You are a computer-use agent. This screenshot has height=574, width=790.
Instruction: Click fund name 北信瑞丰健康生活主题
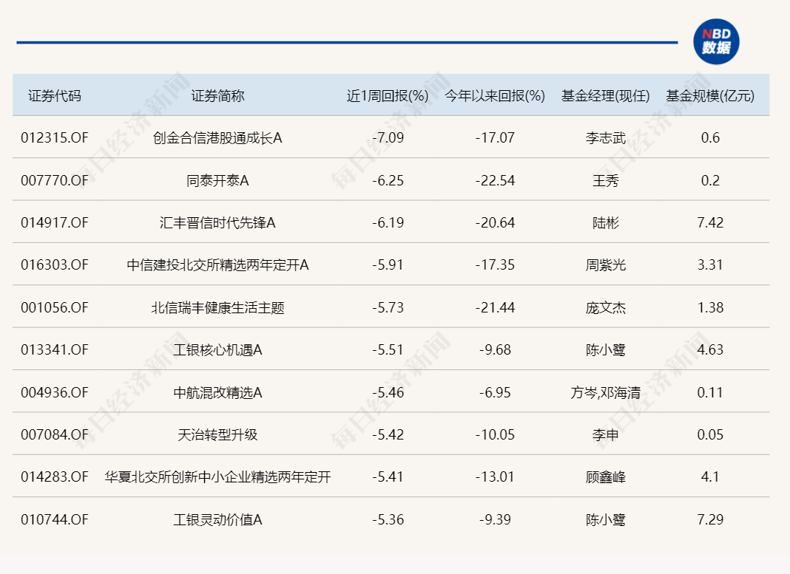(217, 308)
